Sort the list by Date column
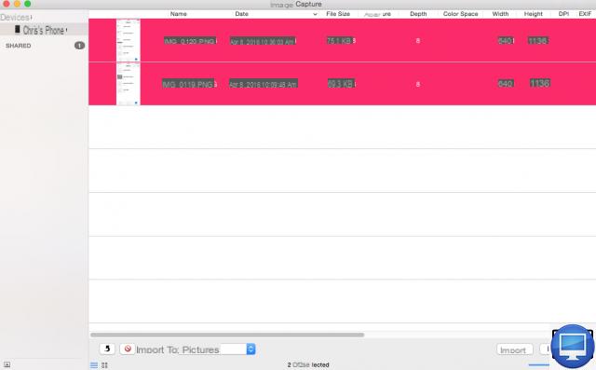 coord(241,14)
